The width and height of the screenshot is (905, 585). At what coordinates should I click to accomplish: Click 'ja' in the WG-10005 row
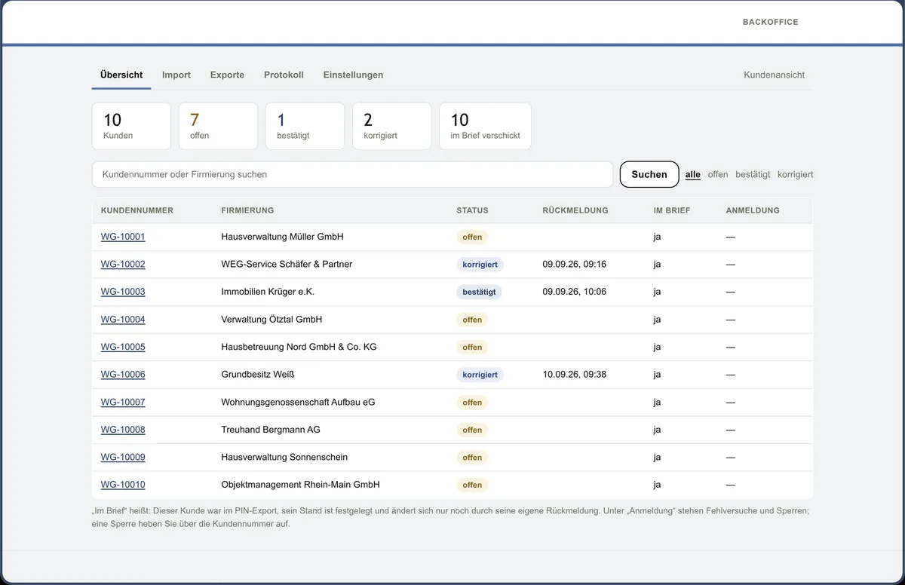click(657, 347)
